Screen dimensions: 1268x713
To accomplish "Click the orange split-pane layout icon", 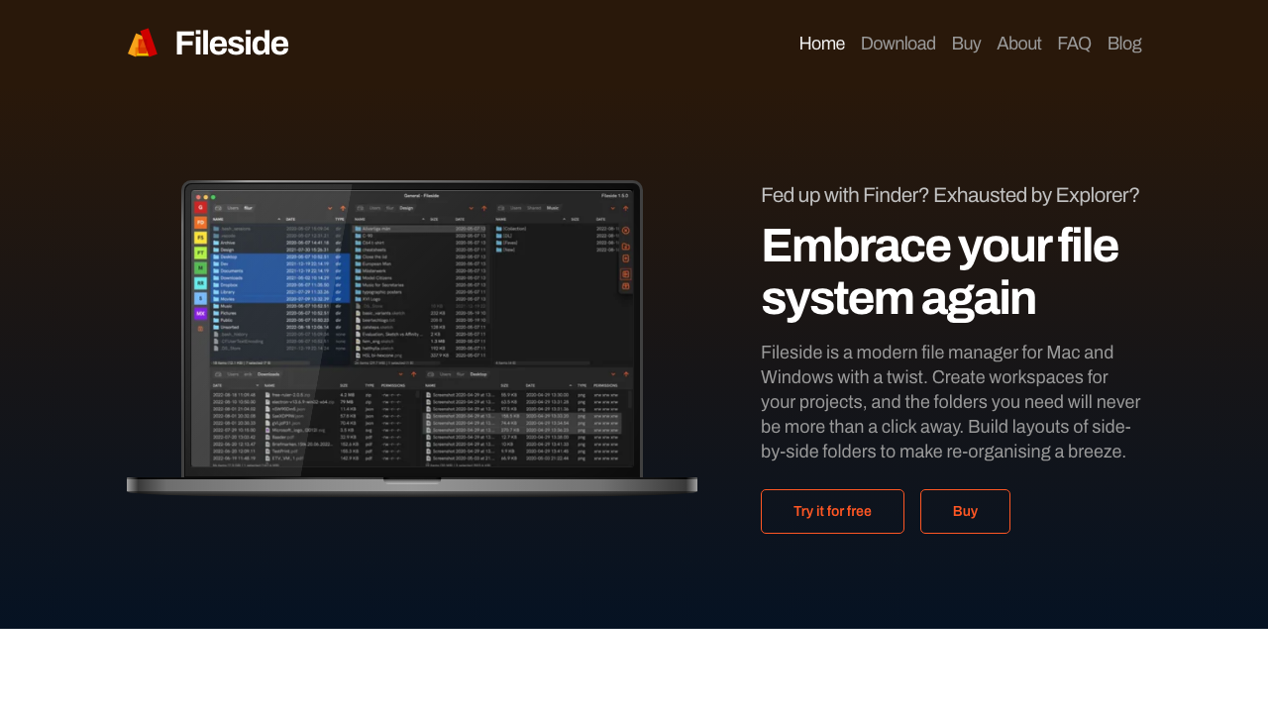I will pyautogui.click(x=625, y=273).
